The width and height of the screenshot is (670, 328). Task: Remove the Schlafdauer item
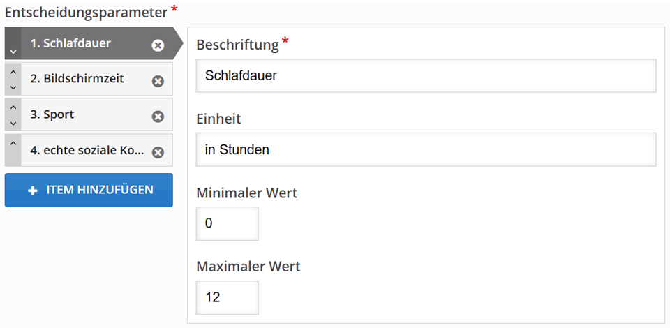(158, 45)
